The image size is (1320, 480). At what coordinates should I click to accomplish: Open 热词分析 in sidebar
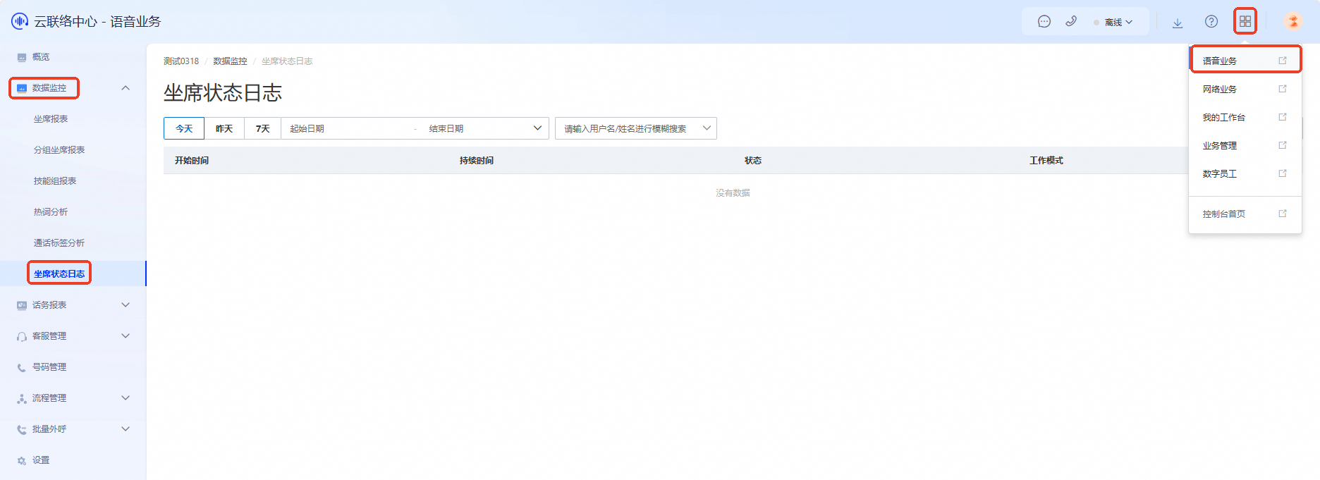[51, 212]
